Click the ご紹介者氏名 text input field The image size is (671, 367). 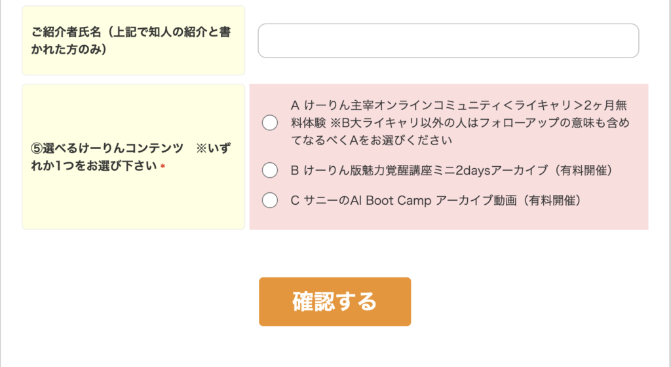(448, 41)
